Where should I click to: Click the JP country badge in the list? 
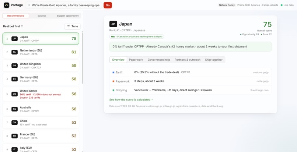click(15, 39)
